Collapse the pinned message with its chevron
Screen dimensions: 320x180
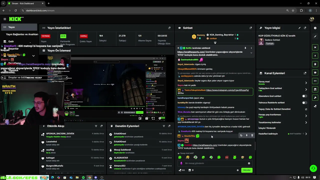pos(251,53)
